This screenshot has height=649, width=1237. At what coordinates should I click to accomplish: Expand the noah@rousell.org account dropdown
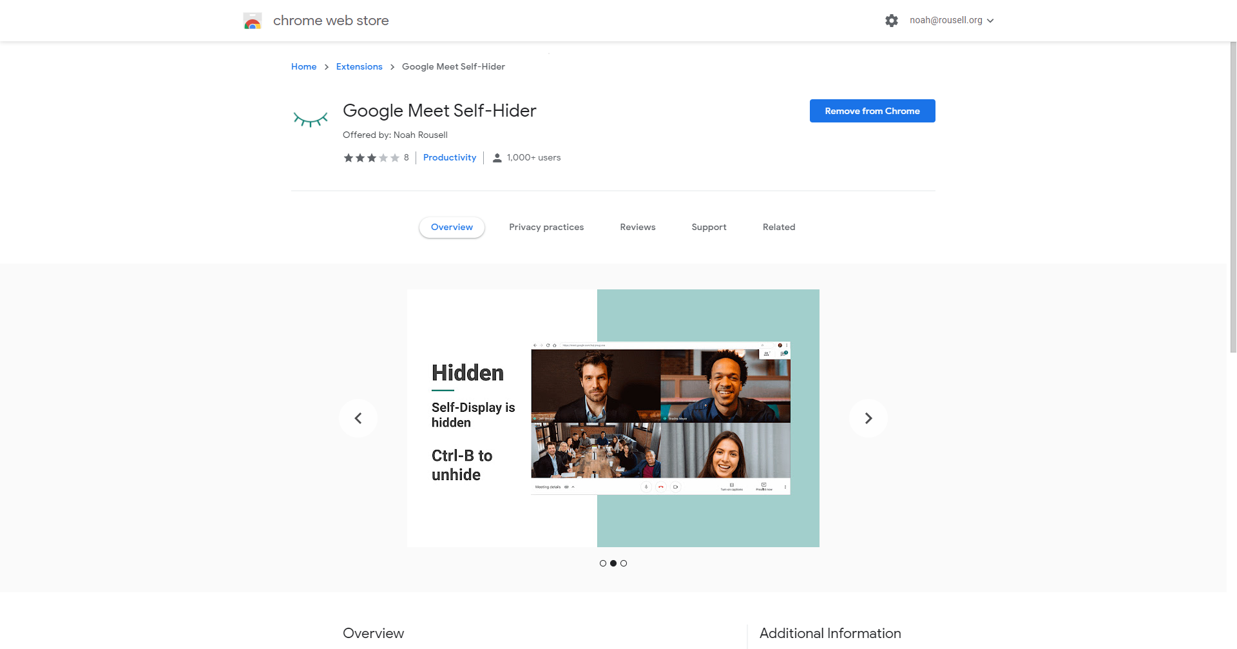click(x=952, y=21)
